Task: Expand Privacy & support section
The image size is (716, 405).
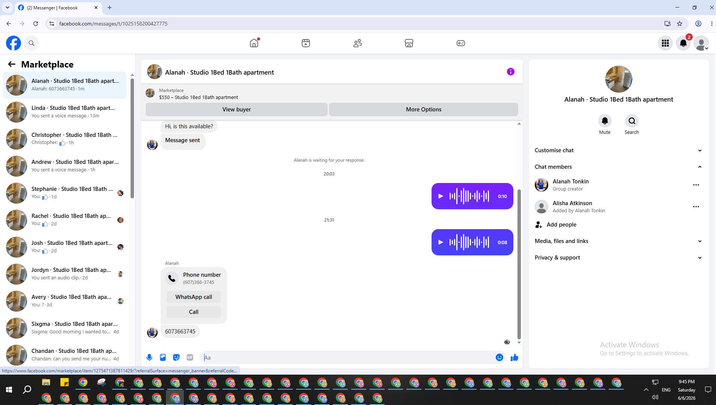Action: [618, 258]
